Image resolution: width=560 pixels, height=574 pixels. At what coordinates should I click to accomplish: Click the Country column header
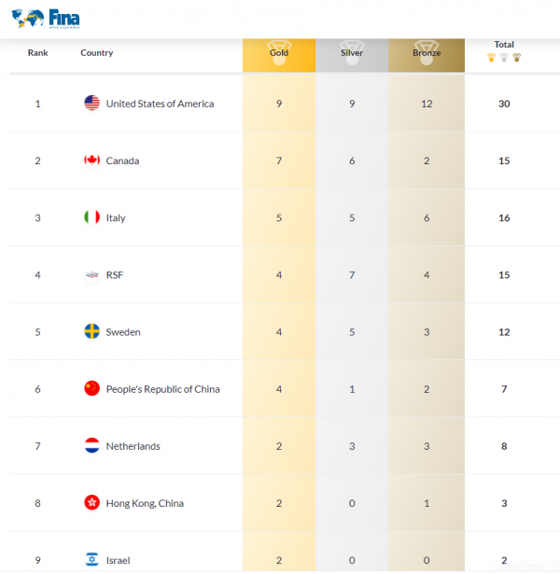tap(97, 53)
